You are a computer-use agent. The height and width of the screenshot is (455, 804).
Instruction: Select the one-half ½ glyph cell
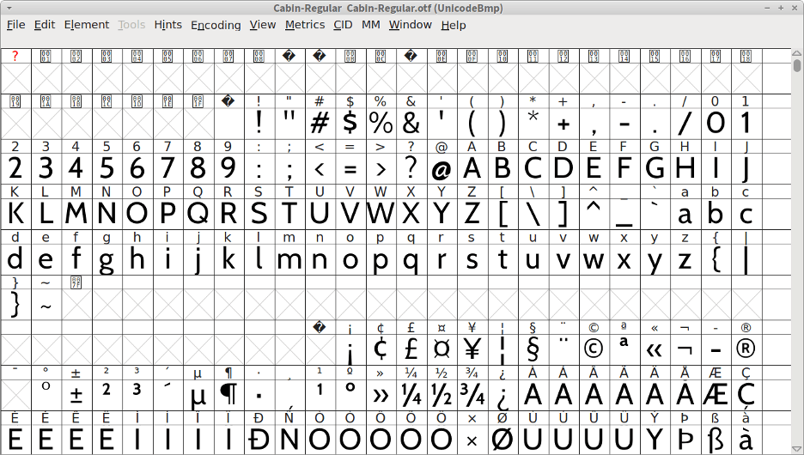[x=442, y=395]
